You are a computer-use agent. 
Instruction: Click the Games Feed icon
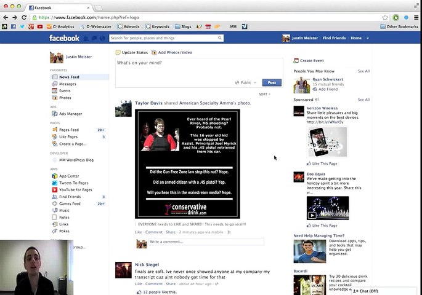tap(55, 203)
